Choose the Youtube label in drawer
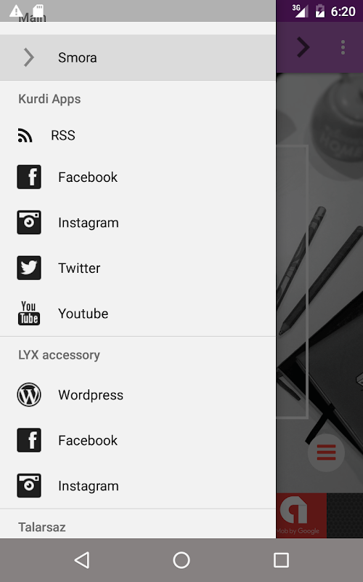The width and height of the screenshot is (363, 582). [83, 314]
